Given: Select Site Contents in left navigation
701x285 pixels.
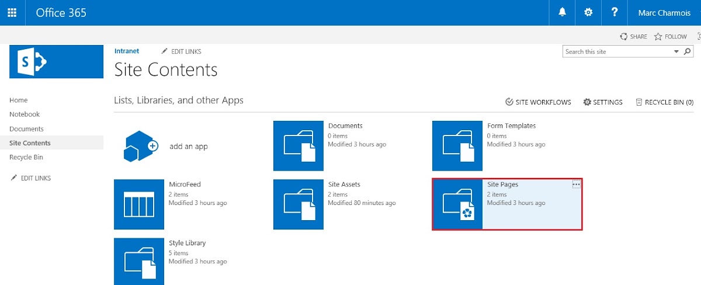Looking at the screenshot, I should [30, 143].
